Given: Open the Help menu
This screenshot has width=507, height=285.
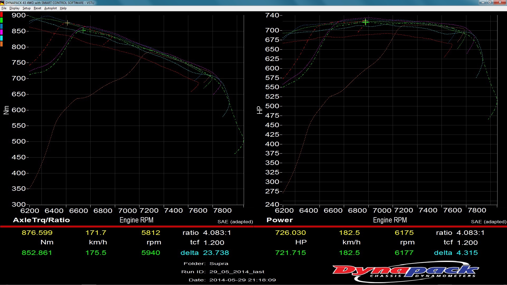Looking at the screenshot, I should [63, 8].
